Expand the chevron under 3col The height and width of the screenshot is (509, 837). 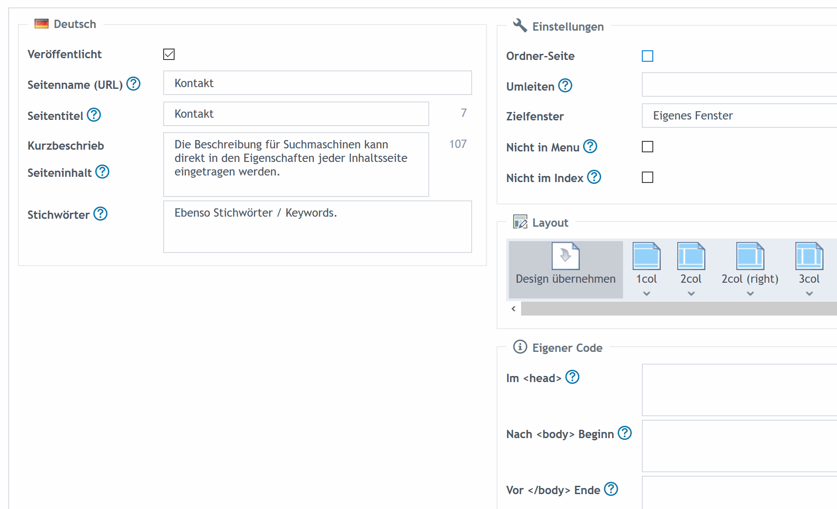(809, 294)
